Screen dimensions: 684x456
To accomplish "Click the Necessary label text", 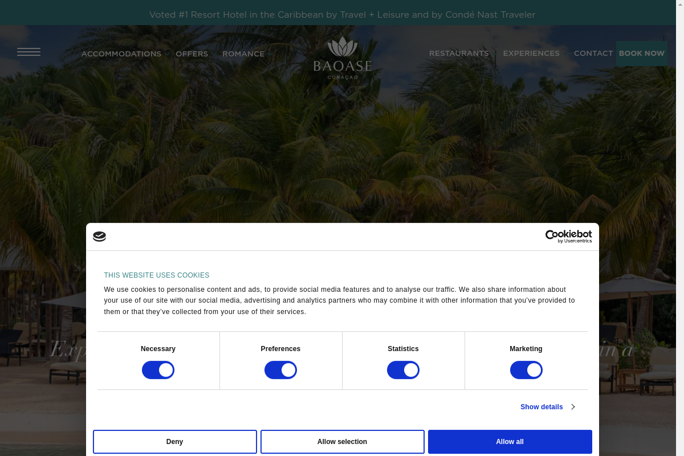I will (x=158, y=349).
